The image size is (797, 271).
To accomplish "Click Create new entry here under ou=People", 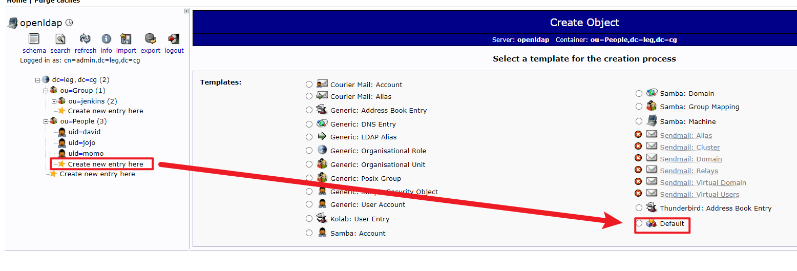I will click(x=105, y=164).
